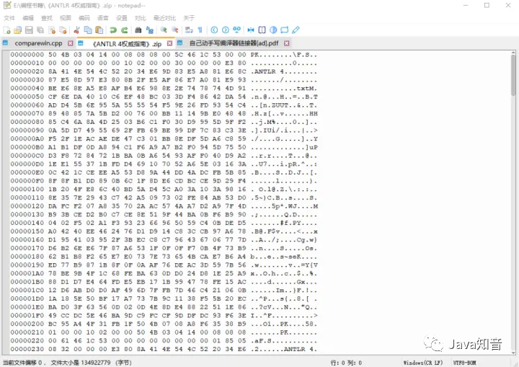The image size is (519, 367).
Task: Click the New file toolbar icon
Action: pyautogui.click(x=6, y=30)
